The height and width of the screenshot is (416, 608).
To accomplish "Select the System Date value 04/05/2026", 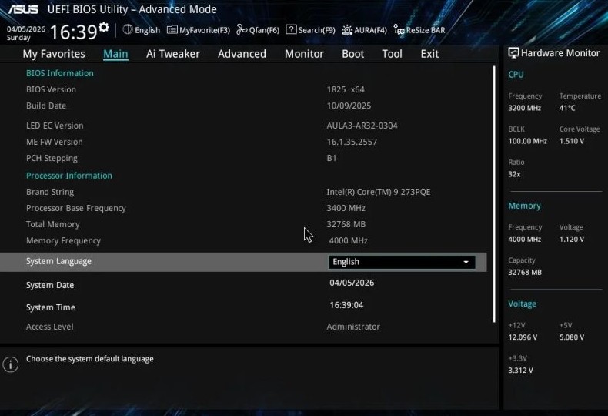I will coord(352,283).
